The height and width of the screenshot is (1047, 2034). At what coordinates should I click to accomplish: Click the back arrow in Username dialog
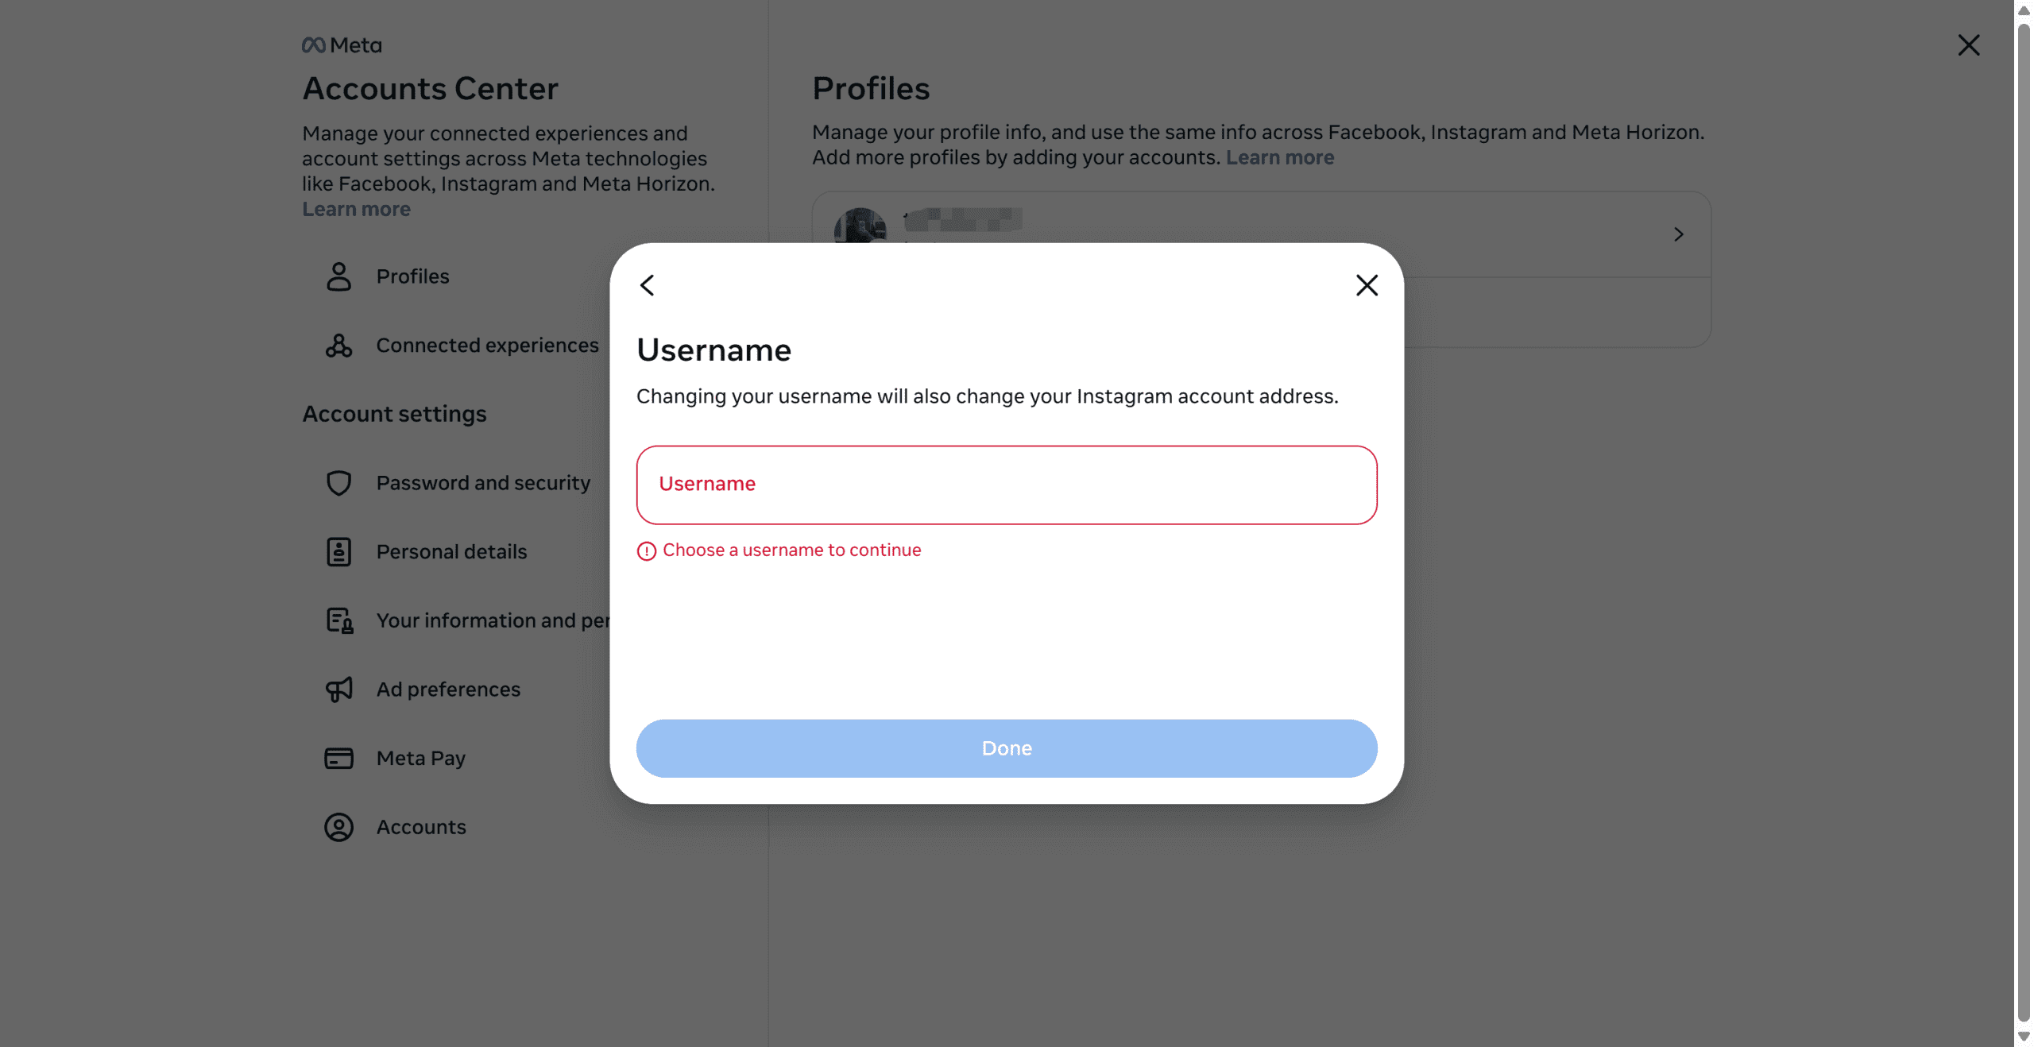tap(648, 285)
